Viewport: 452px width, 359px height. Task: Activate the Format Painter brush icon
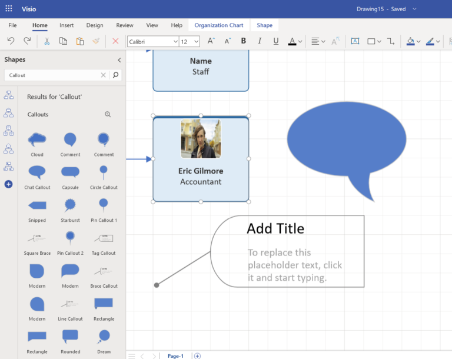click(96, 41)
